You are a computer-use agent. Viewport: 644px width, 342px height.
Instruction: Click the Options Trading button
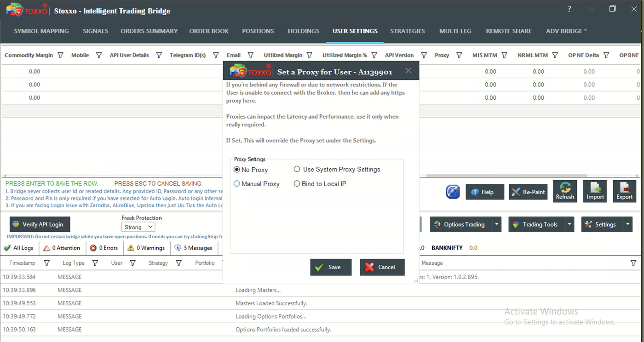(x=462, y=224)
